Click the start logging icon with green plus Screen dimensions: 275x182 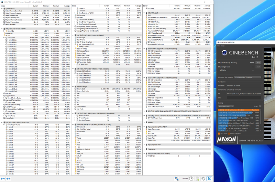[197, 179]
